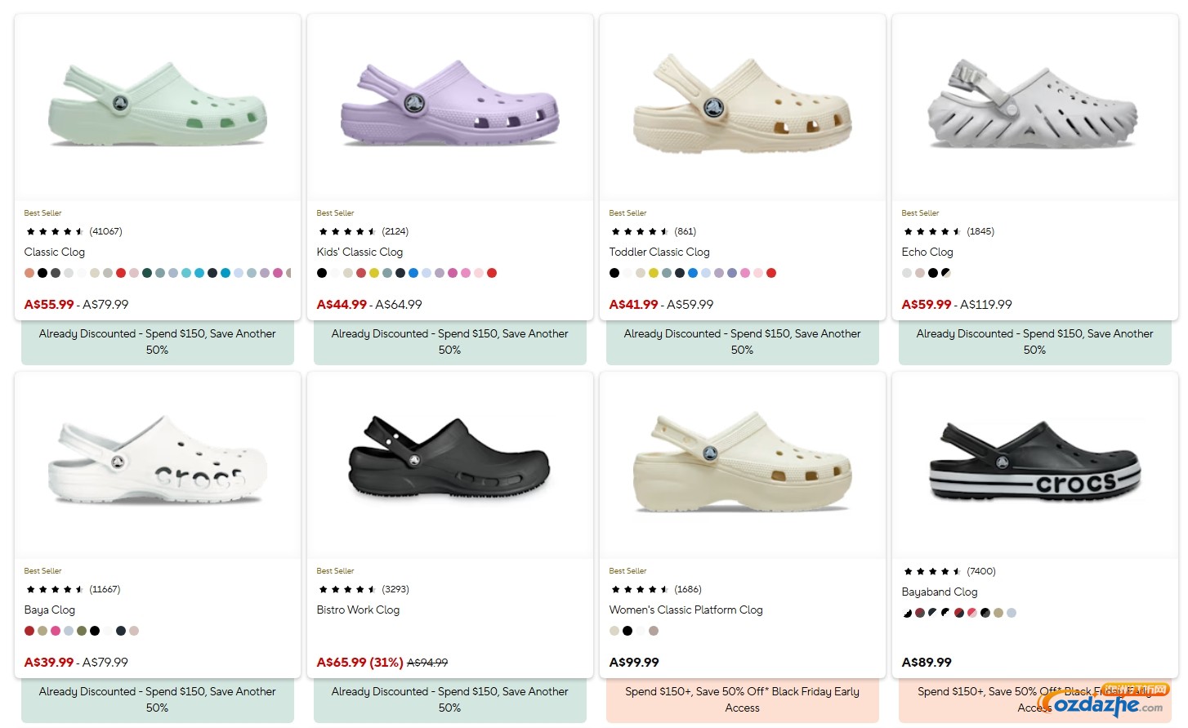Pick the light blue swatch on Bayaband Clog

[1012, 612]
